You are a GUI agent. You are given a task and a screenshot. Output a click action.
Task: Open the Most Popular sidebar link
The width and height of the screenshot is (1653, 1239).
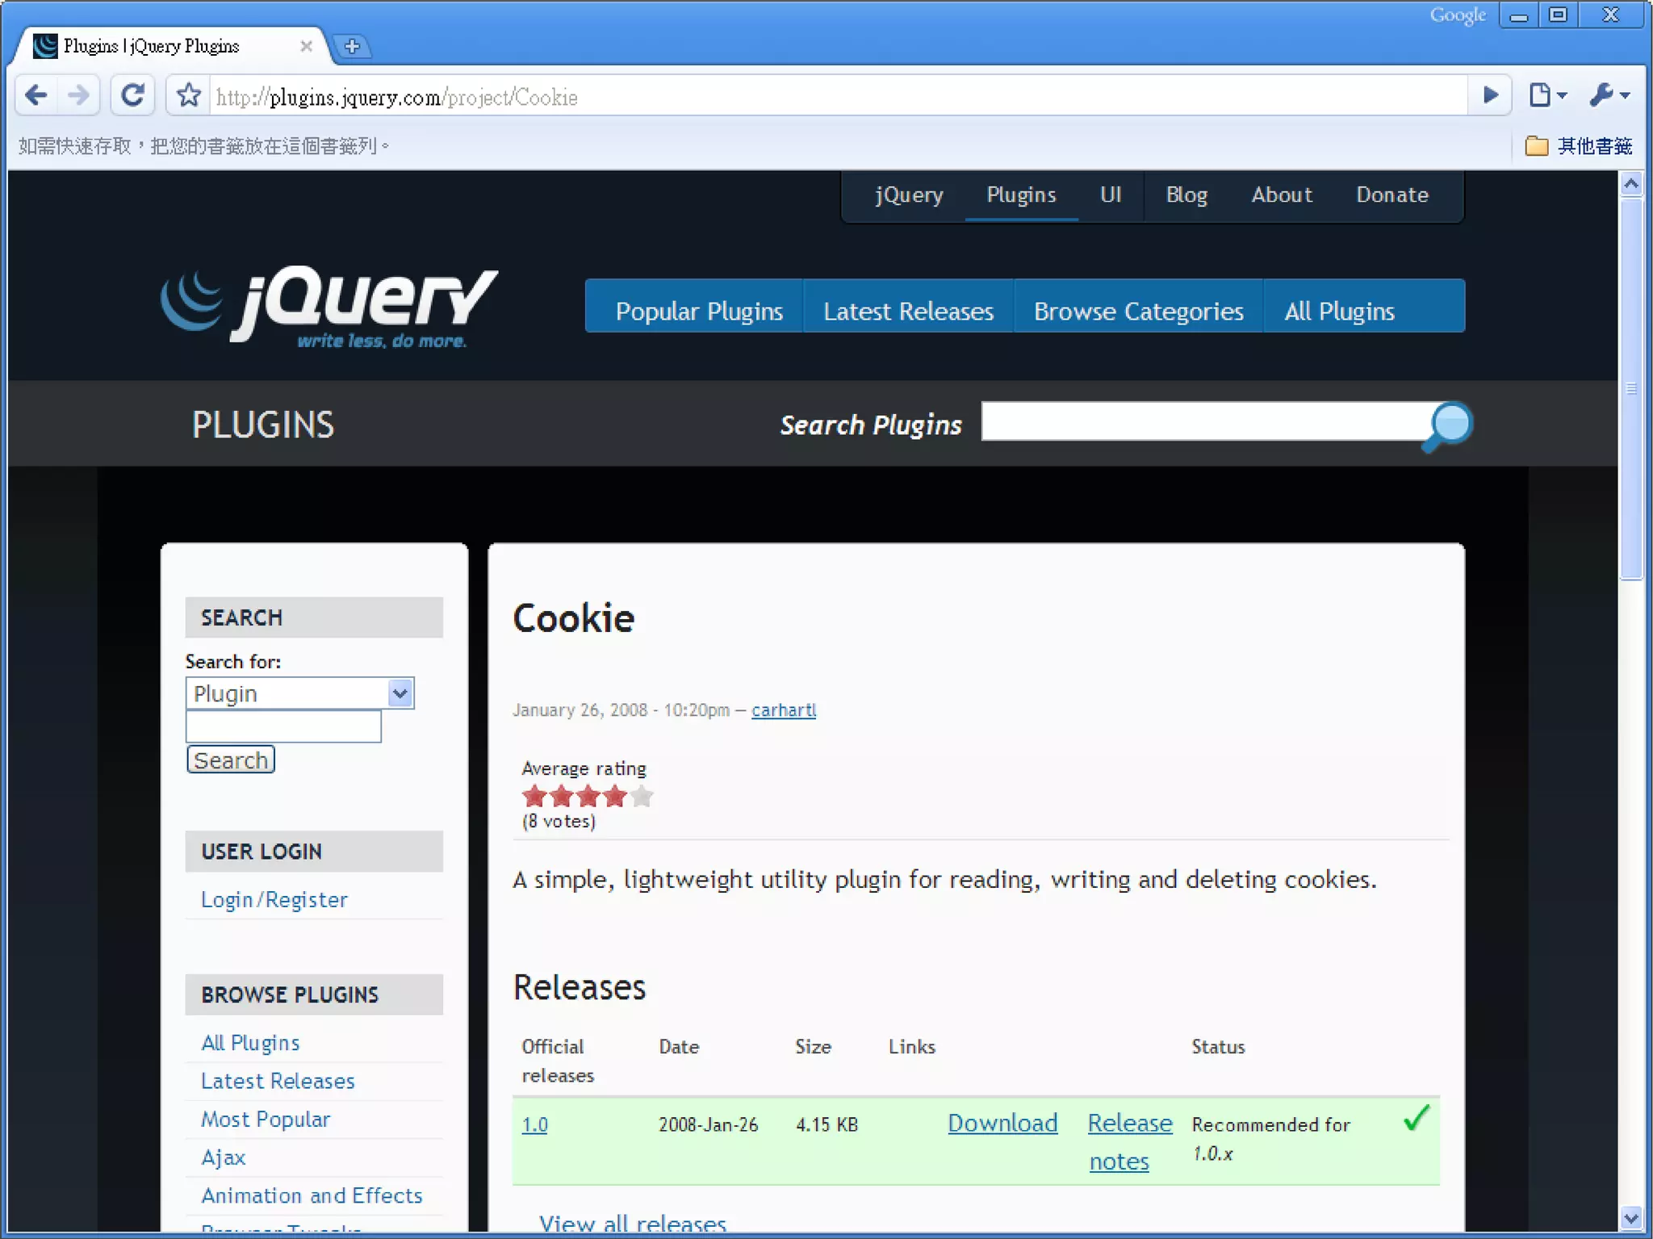(x=266, y=1120)
